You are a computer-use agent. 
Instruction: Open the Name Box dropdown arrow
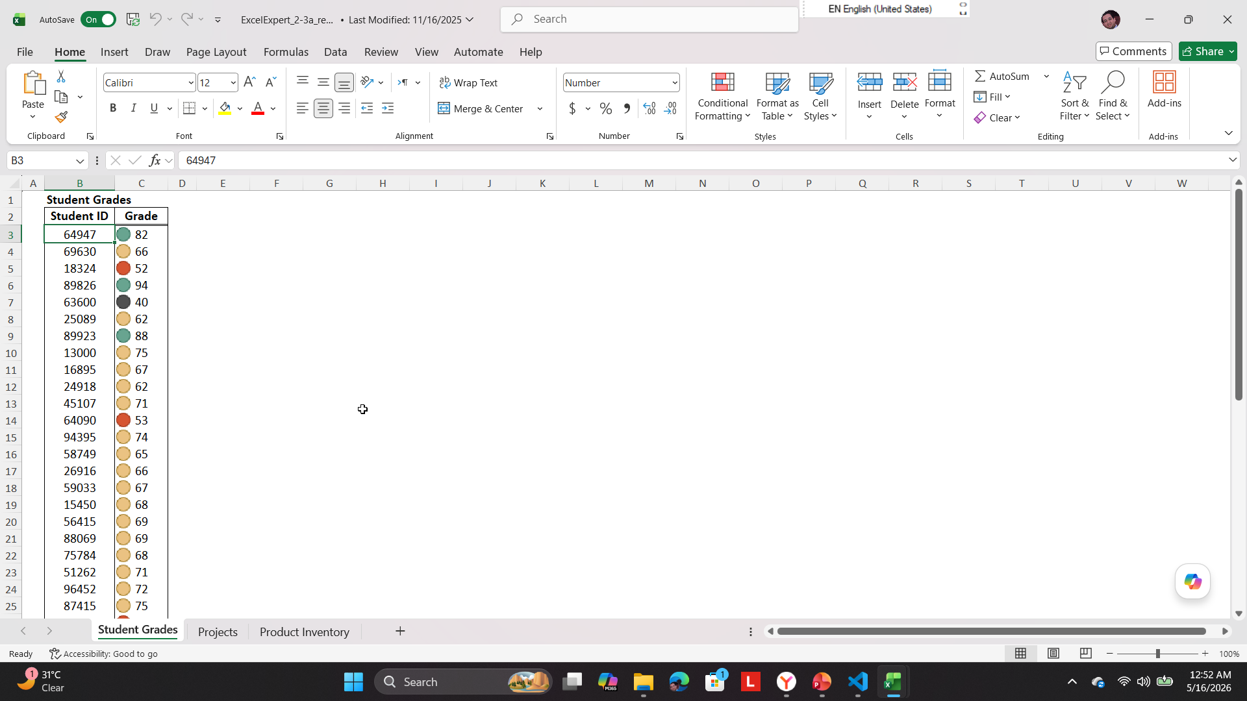pos(80,160)
